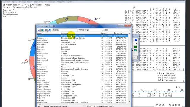Click the dark green square icon in side dialog
Image resolution: width=190 pixels, height=107 pixels.
(135, 47)
